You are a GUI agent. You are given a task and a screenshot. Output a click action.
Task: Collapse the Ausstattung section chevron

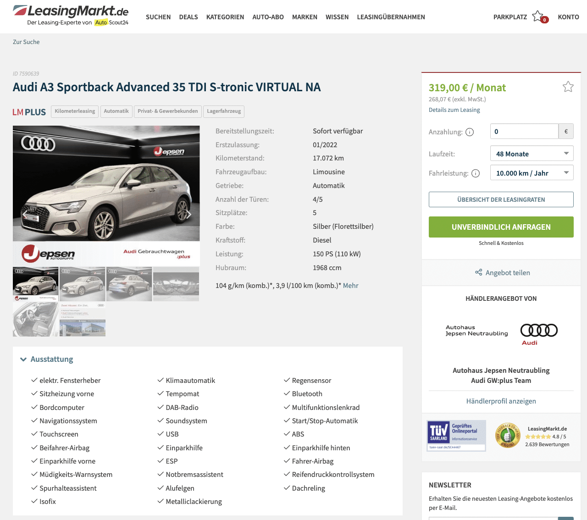23,360
